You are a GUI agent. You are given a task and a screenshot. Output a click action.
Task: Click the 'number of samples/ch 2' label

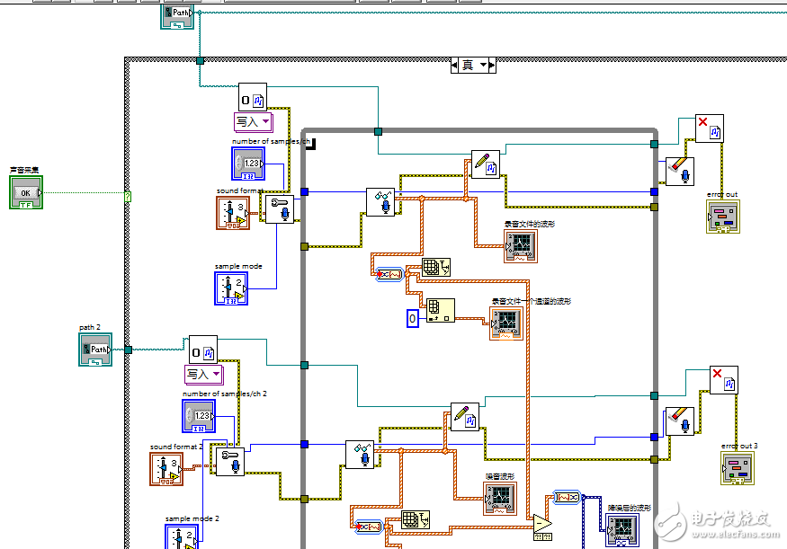point(225,394)
